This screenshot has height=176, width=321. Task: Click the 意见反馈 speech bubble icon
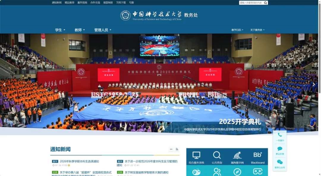pyautogui.click(x=280, y=149)
